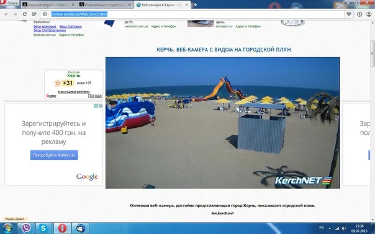This screenshot has width=375, height=234.
Task: Click the Kerch beach webcam video
Action: [x=222, y=123]
